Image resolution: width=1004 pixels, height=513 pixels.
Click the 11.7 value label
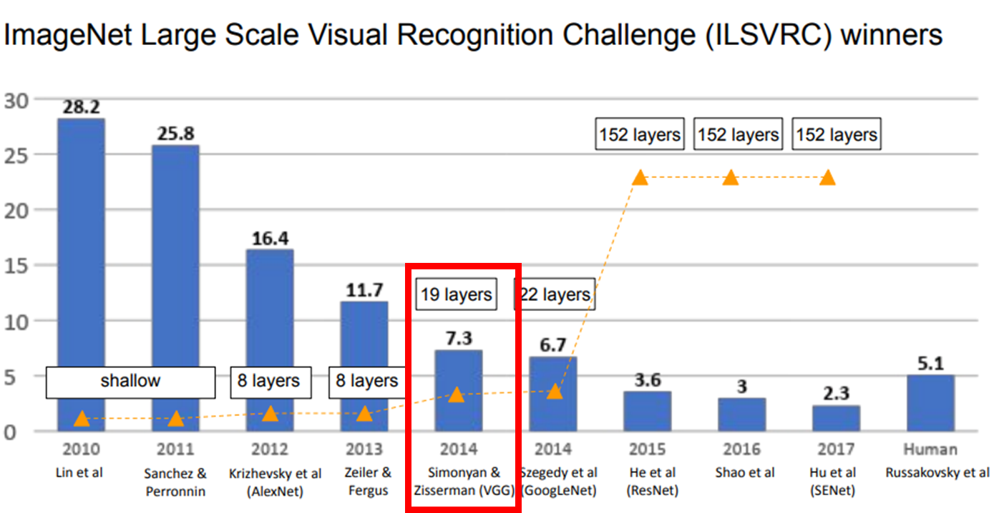(364, 290)
